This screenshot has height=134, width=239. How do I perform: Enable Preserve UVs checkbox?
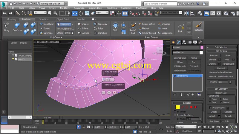pyautogui.click(x=210, y=108)
